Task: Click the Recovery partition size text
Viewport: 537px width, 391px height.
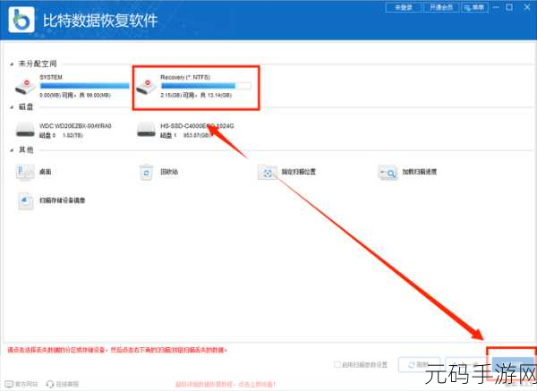Action: point(196,95)
